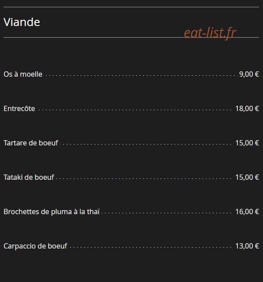
Task: Click the divider line below Viande
Action: [x=131, y=37]
